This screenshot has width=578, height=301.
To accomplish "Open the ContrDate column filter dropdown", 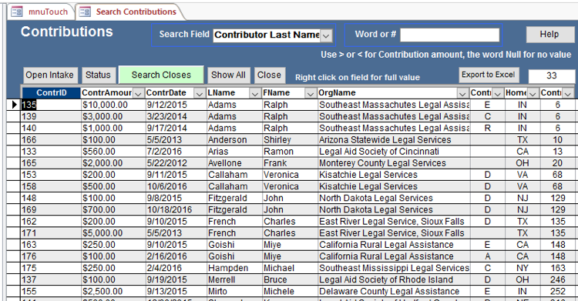I will coord(199,94).
